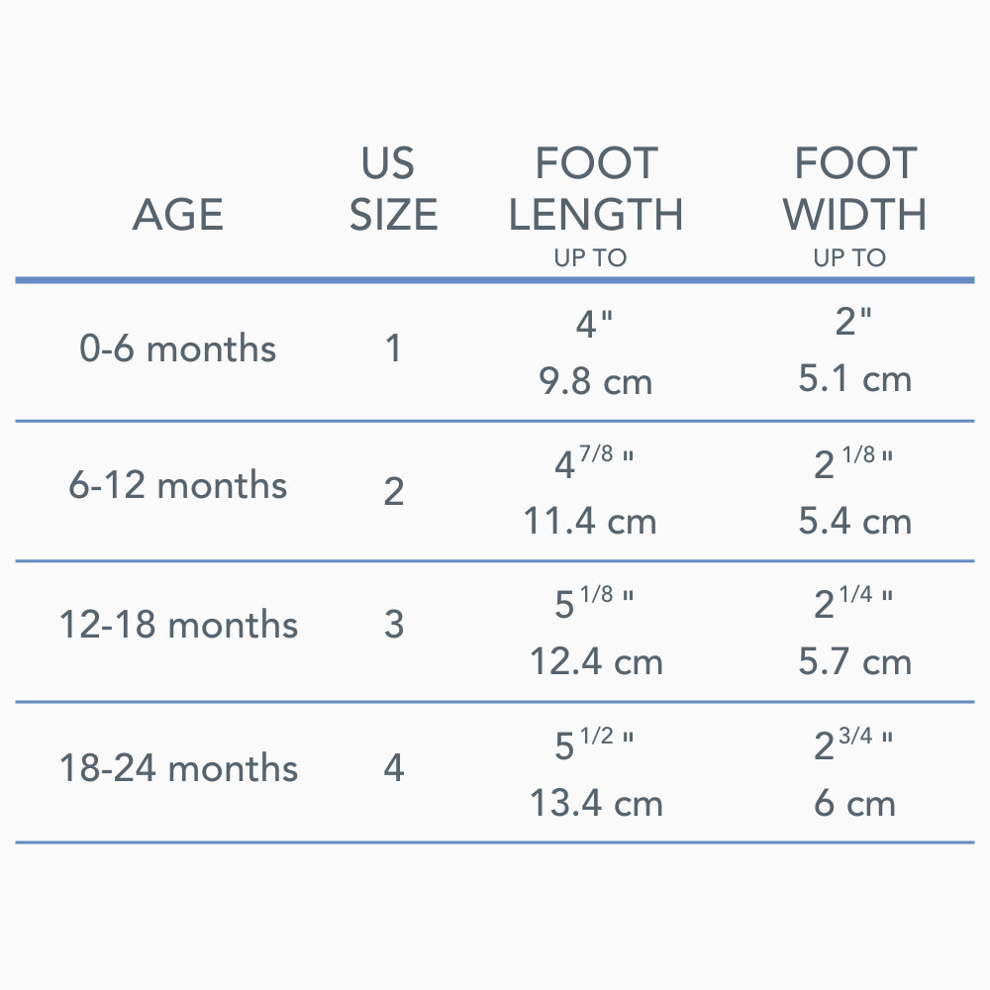Click the US SIZE column header
This screenshot has width=990, height=990.
click(393, 189)
